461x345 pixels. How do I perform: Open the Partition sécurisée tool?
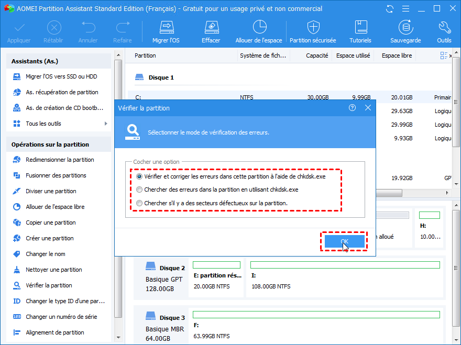coord(313,32)
